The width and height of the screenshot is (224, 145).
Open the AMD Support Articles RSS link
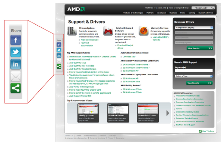click(x=80, y=96)
